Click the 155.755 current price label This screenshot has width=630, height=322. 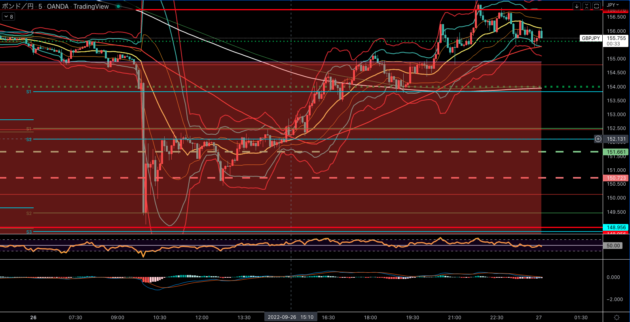(616, 38)
